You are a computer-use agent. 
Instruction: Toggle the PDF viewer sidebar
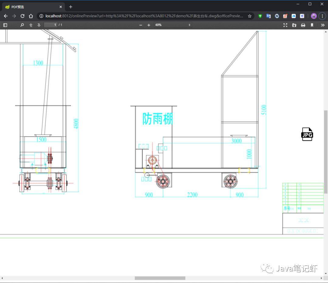pos(5,25)
